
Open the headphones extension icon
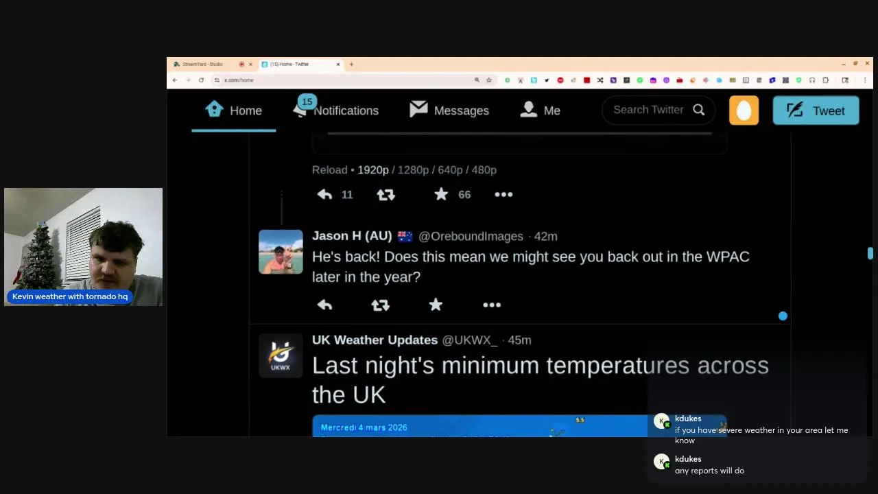click(812, 80)
